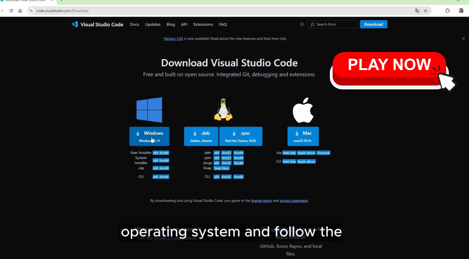Open the Docs menu item

tap(134, 24)
